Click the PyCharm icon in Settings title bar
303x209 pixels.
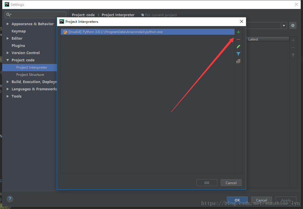(7, 4)
